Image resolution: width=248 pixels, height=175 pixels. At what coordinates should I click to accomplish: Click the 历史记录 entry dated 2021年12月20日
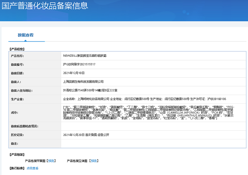point(87,135)
